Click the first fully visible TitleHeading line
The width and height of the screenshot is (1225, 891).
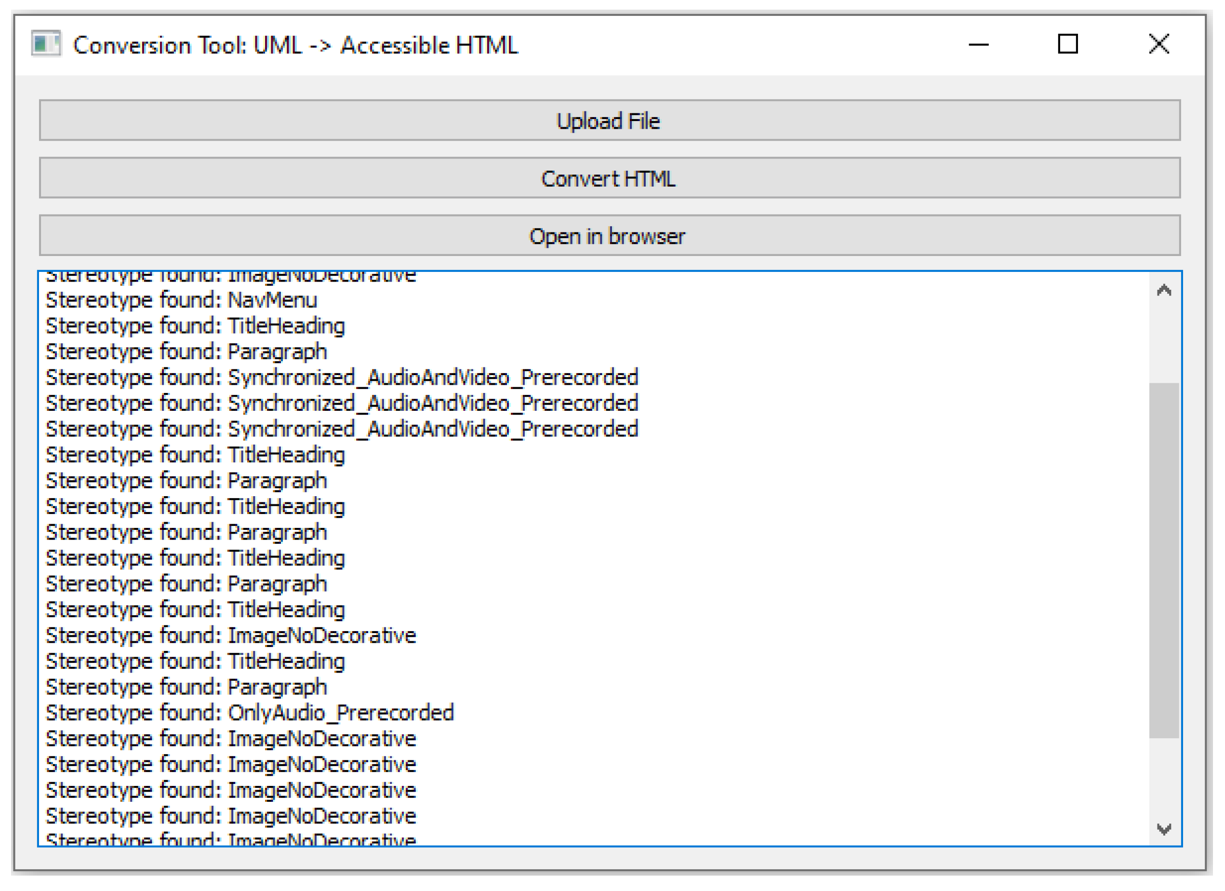pyautogui.click(x=195, y=326)
